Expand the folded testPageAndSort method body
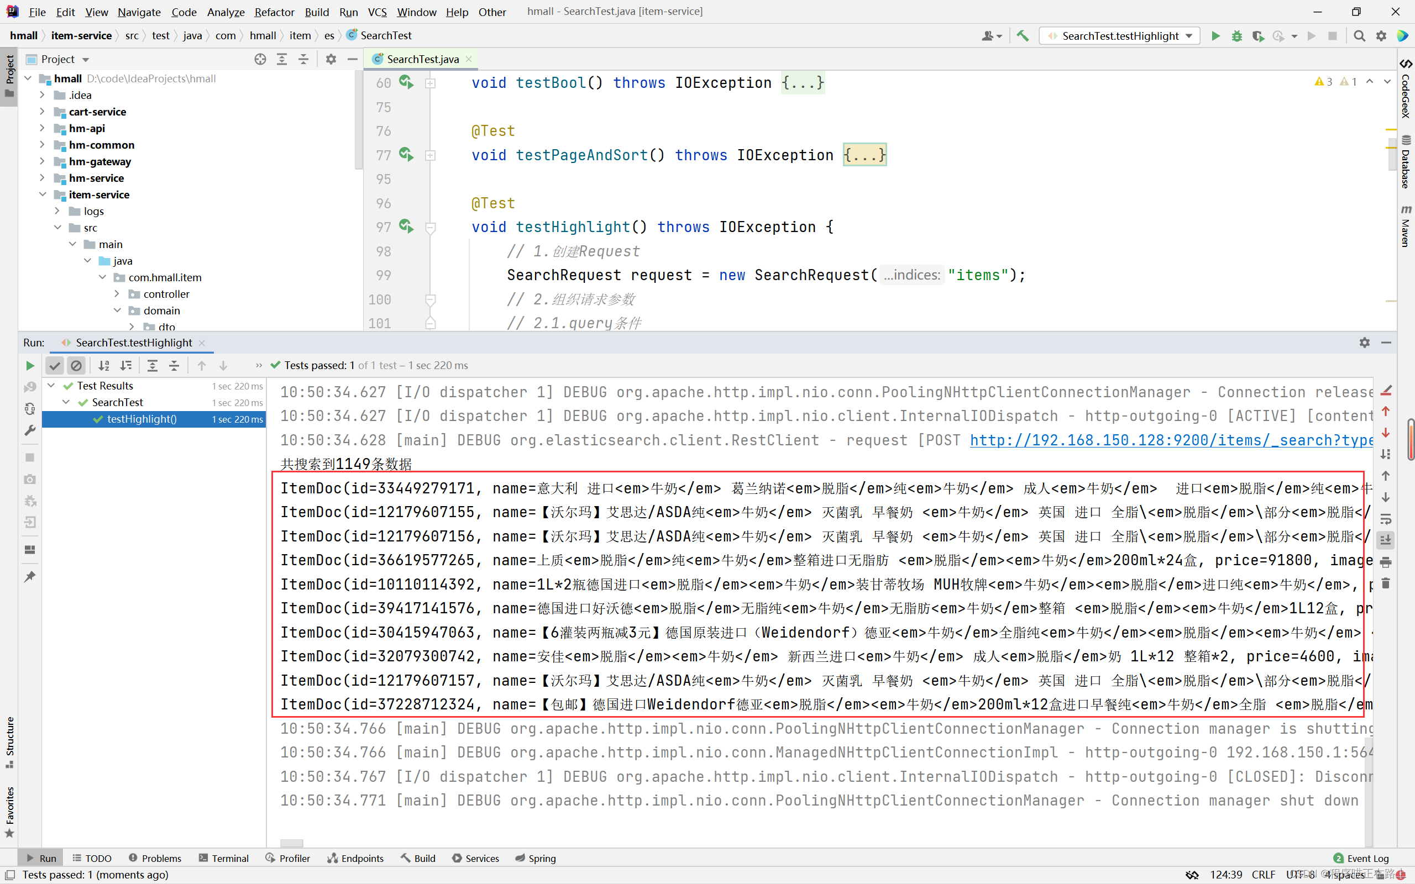 [x=864, y=155]
